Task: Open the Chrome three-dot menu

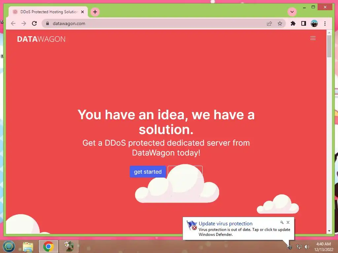Action: pyautogui.click(x=325, y=23)
